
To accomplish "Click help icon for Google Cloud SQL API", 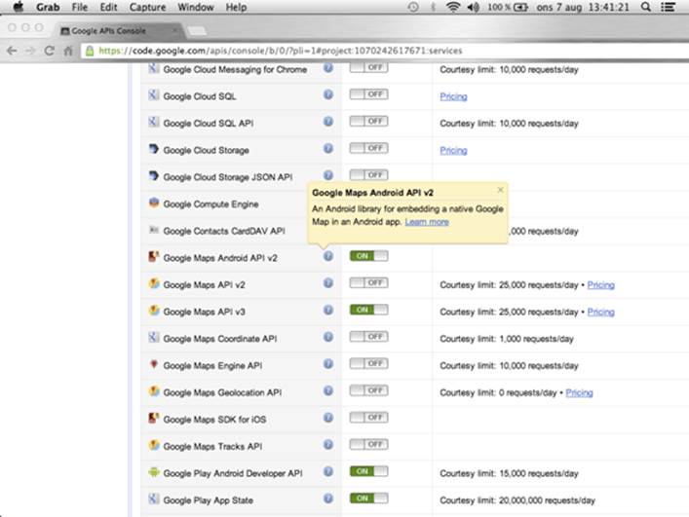I will pyautogui.click(x=328, y=121).
